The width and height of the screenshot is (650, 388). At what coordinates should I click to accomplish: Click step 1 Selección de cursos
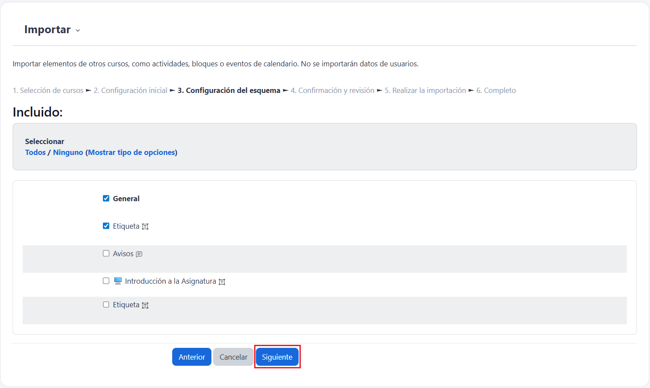[x=48, y=90]
